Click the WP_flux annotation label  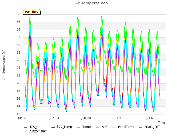click(x=32, y=12)
